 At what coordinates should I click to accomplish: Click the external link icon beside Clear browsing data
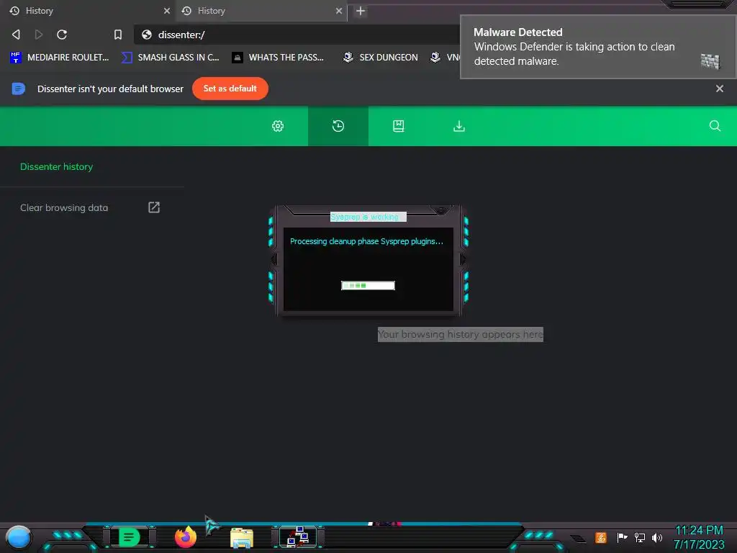click(x=154, y=207)
